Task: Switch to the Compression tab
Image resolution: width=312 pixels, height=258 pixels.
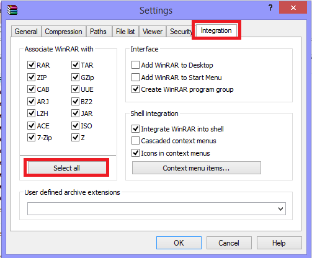Action: 64,32
